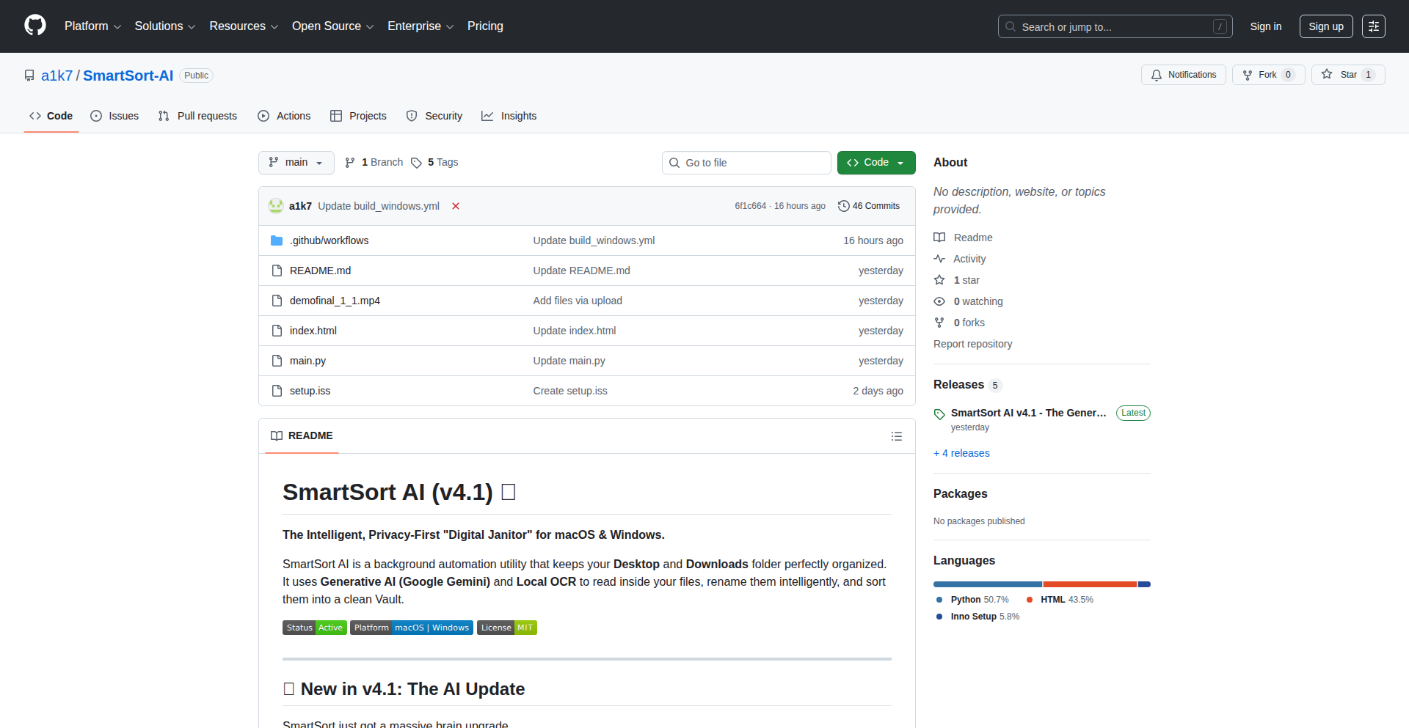The width and height of the screenshot is (1409, 728).
Task: Open the + 4 releases link
Action: pos(961,453)
